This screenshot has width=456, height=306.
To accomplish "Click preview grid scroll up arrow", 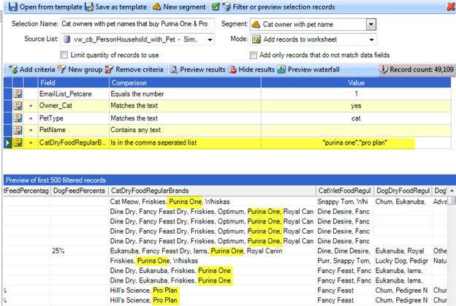I will [x=452, y=191].
